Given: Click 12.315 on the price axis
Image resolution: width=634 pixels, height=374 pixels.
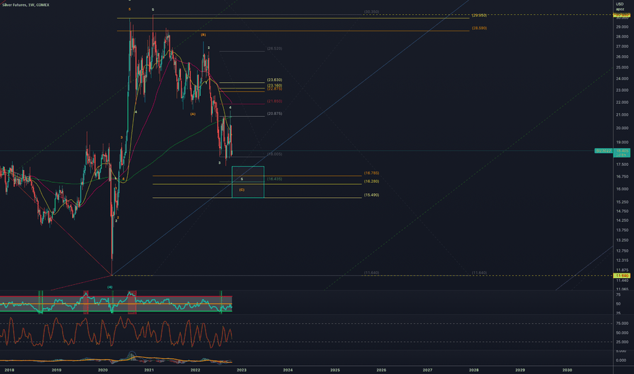Looking at the screenshot, I should [x=622, y=260].
